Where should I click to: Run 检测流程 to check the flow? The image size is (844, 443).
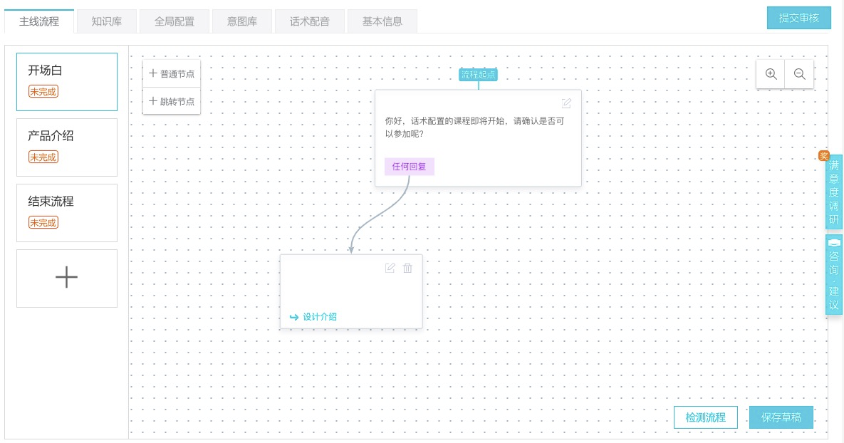(706, 417)
